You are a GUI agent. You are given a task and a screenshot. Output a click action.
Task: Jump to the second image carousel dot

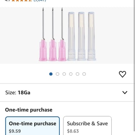click(58, 74)
